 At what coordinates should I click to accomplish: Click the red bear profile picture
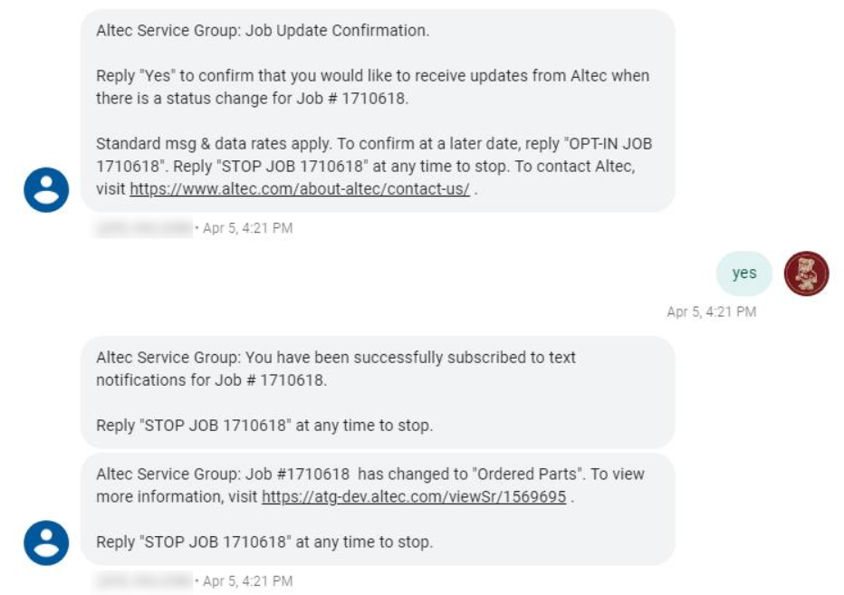806,274
